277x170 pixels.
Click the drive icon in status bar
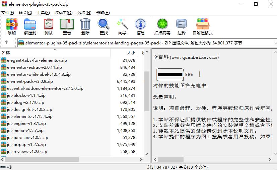(x=3, y=167)
